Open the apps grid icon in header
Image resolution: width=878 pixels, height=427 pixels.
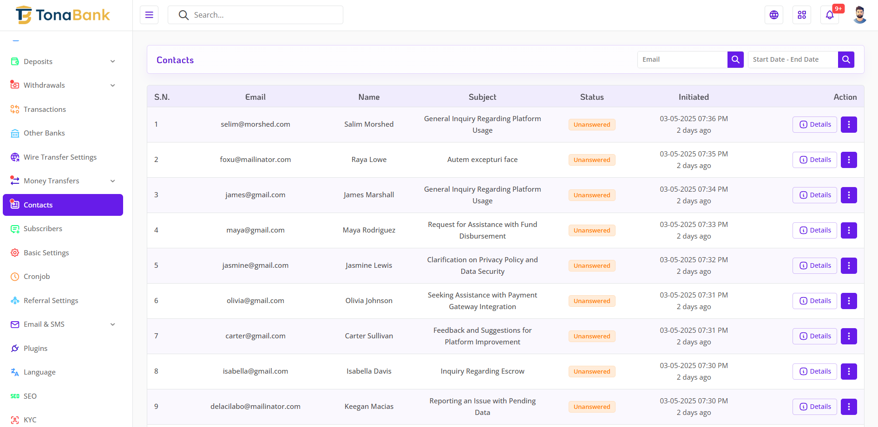click(802, 15)
